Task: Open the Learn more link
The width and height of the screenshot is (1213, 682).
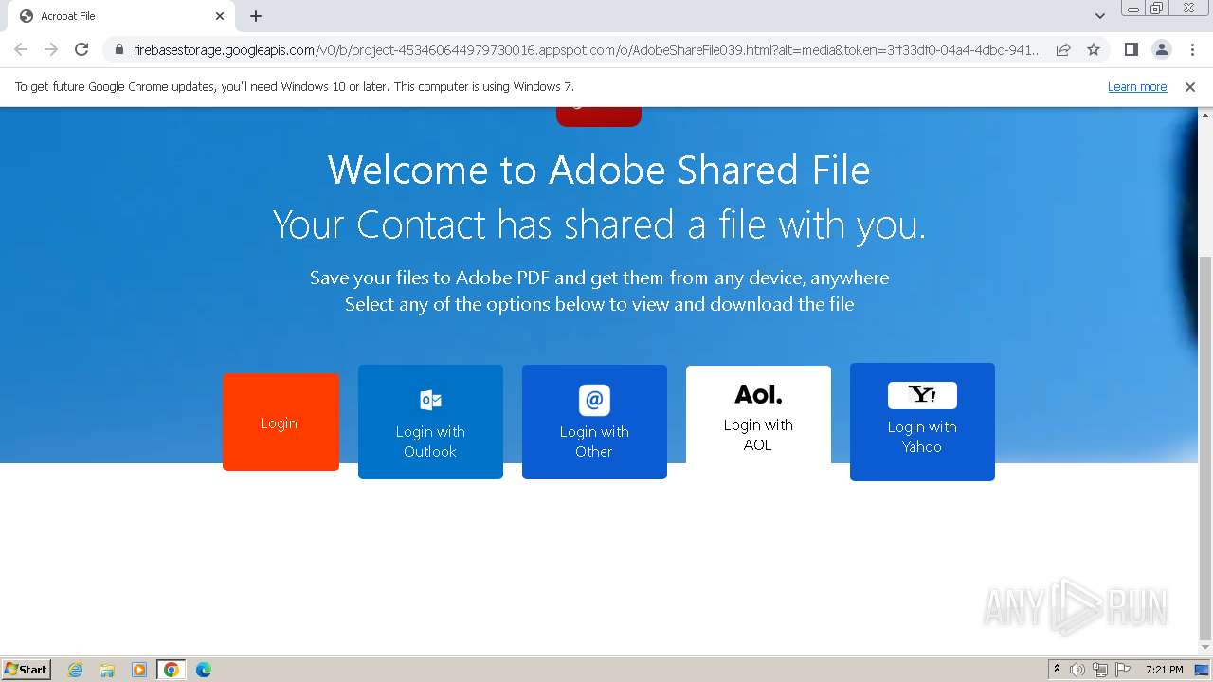Action: (x=1137, y=87)
